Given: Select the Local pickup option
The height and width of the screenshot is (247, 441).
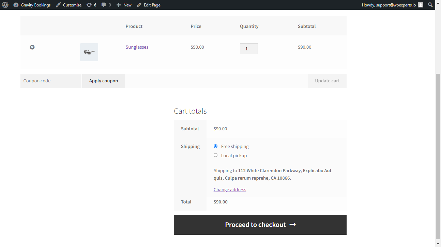Looking at the screenshot, I should [x=215, y=155].
